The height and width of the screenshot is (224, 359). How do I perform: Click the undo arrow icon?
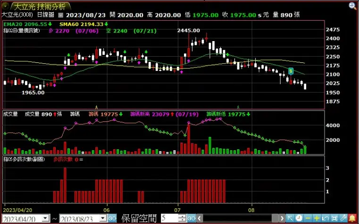point(326,218)
